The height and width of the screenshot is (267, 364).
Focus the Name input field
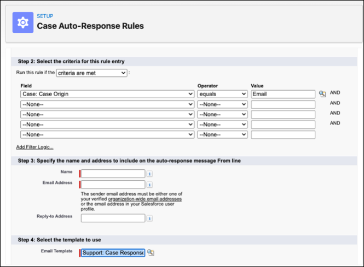(x=113, y=174)
